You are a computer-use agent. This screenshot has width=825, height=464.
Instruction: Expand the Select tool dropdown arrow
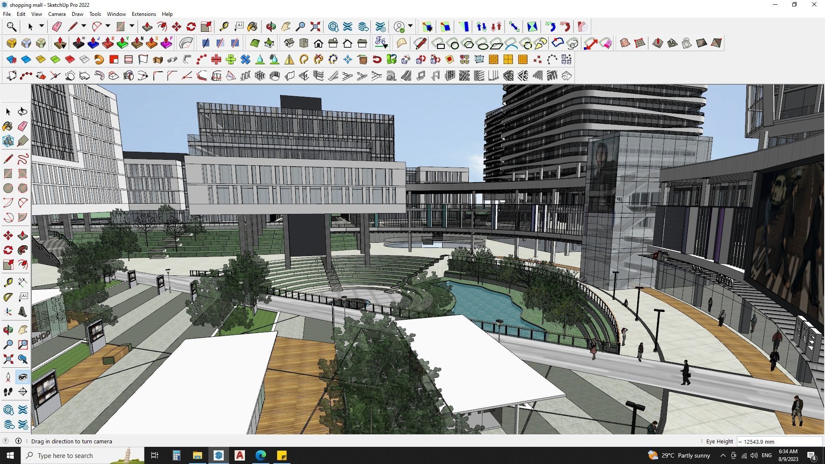(42, 26)
